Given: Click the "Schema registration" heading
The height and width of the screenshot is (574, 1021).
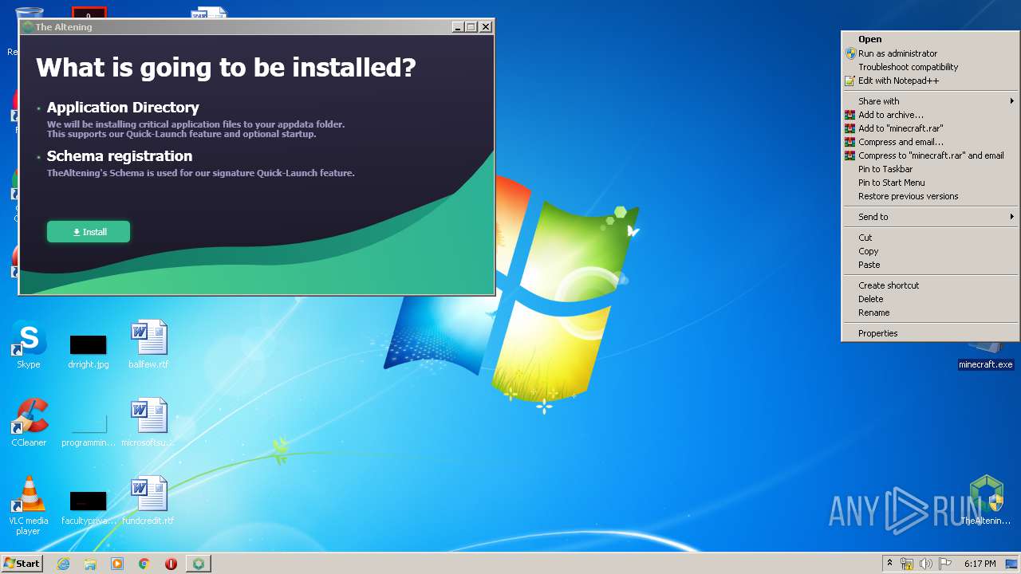Looking at the screenshot, I should (x=120, y=156).
